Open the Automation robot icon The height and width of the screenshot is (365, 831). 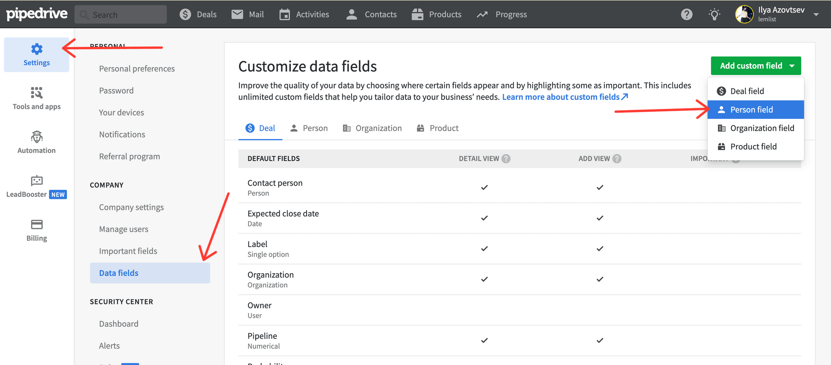[37, 137]
